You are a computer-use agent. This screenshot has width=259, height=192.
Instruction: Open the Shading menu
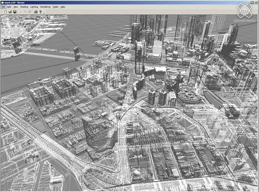24,7
